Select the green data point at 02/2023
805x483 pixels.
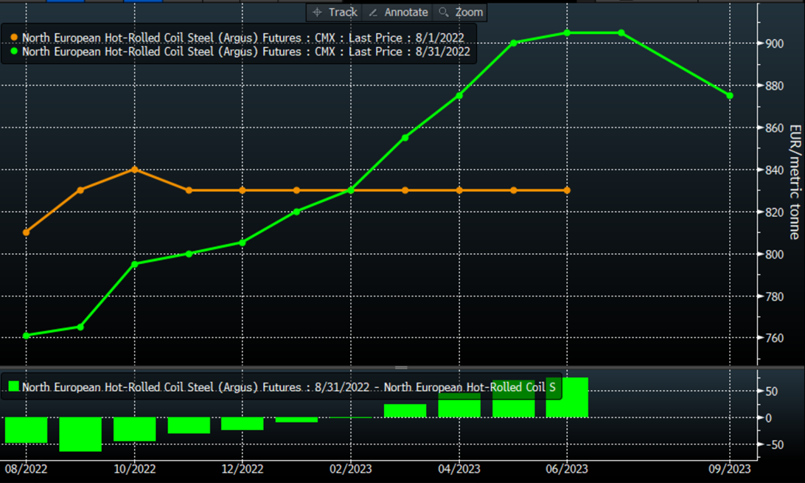point(351,190)
